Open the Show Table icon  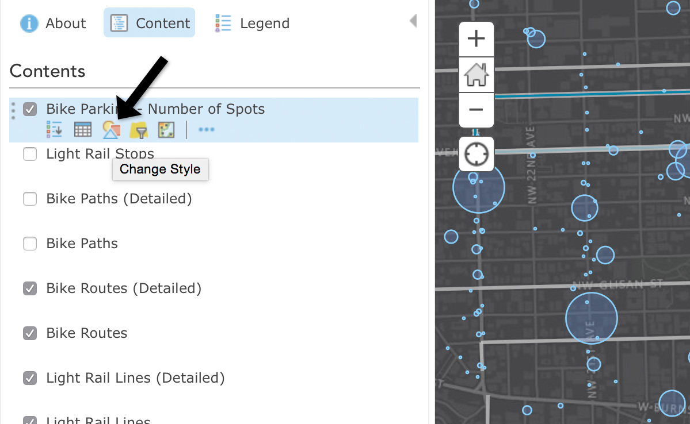pos(83,130)
